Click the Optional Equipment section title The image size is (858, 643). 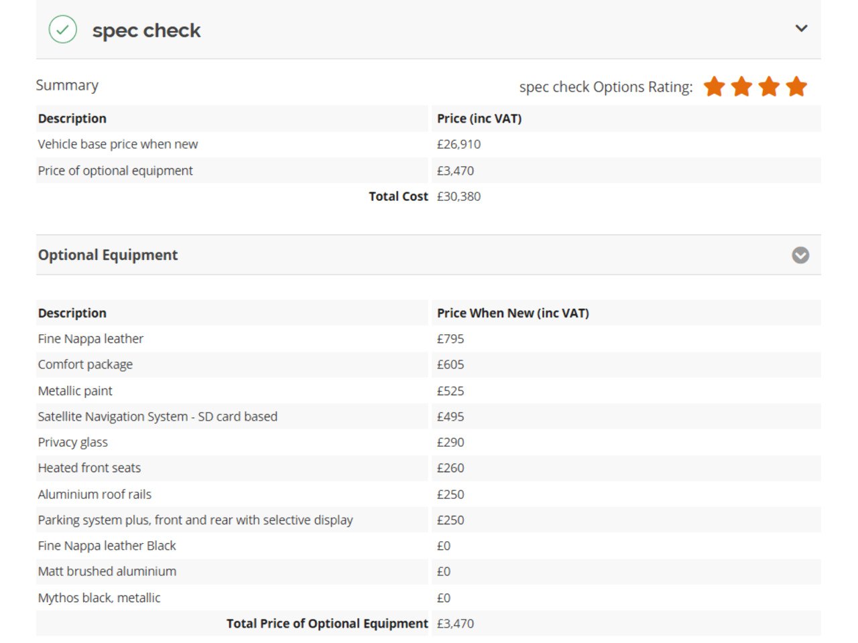pyautogui.click(x=108, y=255)
